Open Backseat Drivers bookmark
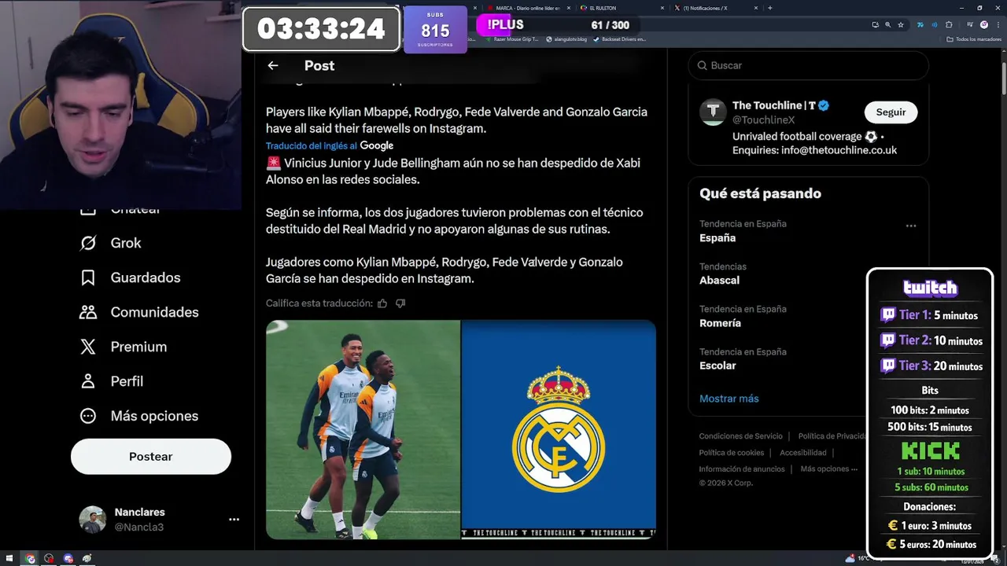 coord(619,39)
